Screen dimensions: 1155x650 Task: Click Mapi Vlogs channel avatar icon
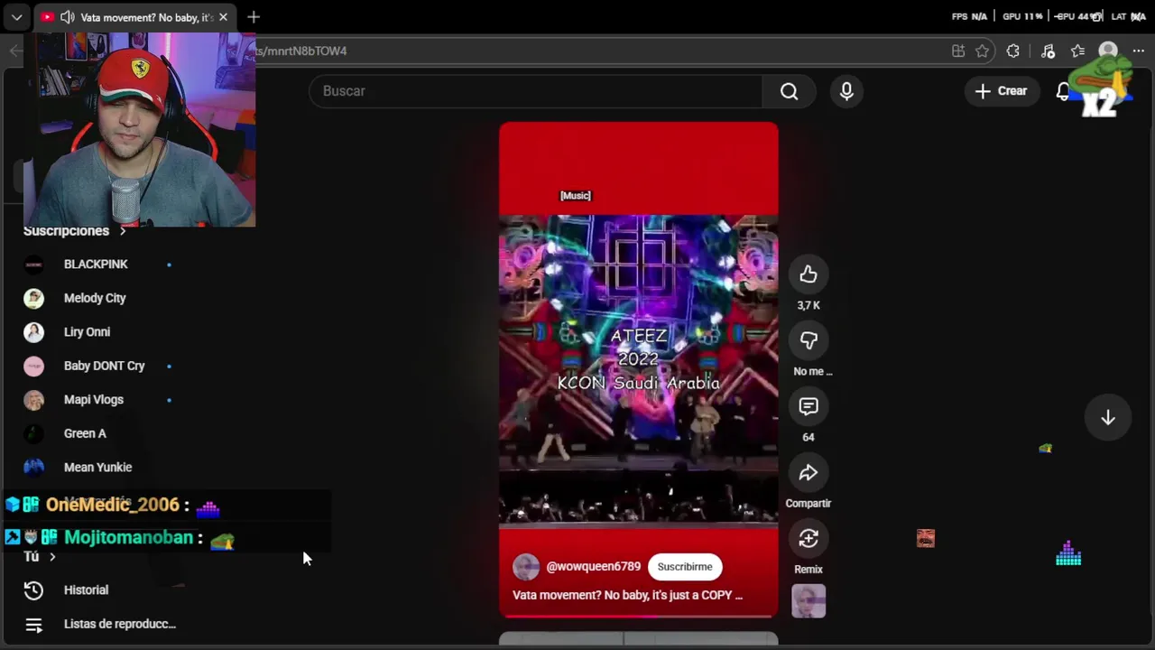pyautogui.click(x=33, y=400)
